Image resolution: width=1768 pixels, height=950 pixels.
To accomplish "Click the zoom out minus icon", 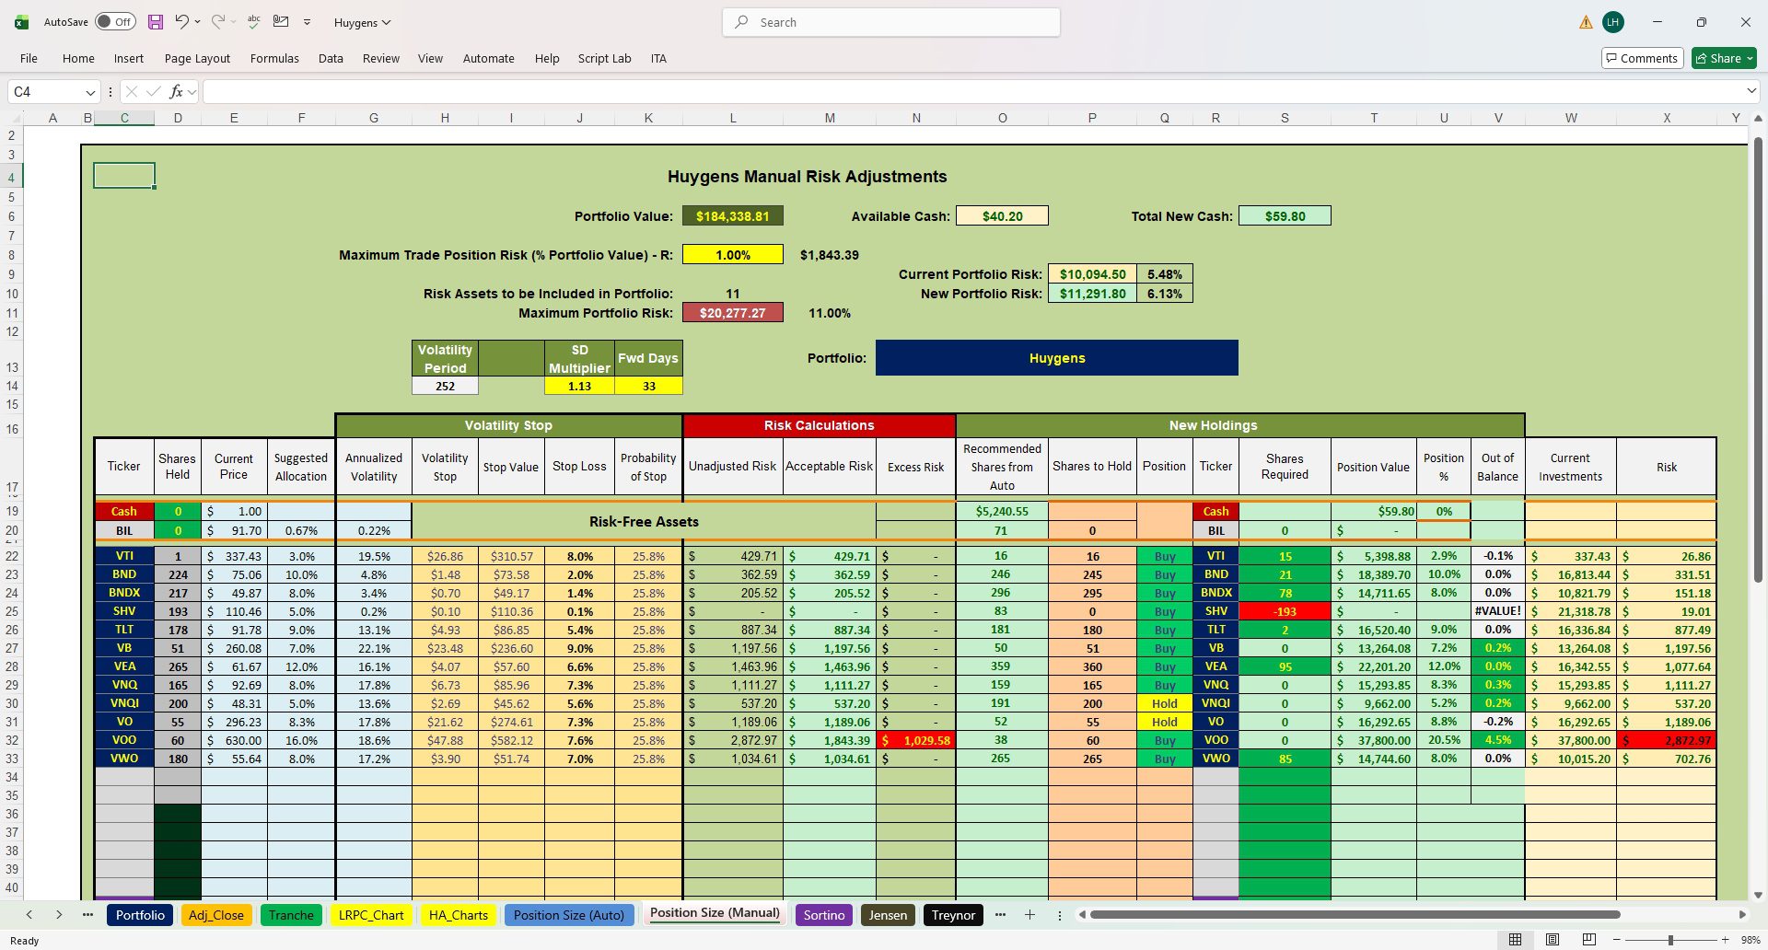I will [1617, 940].
